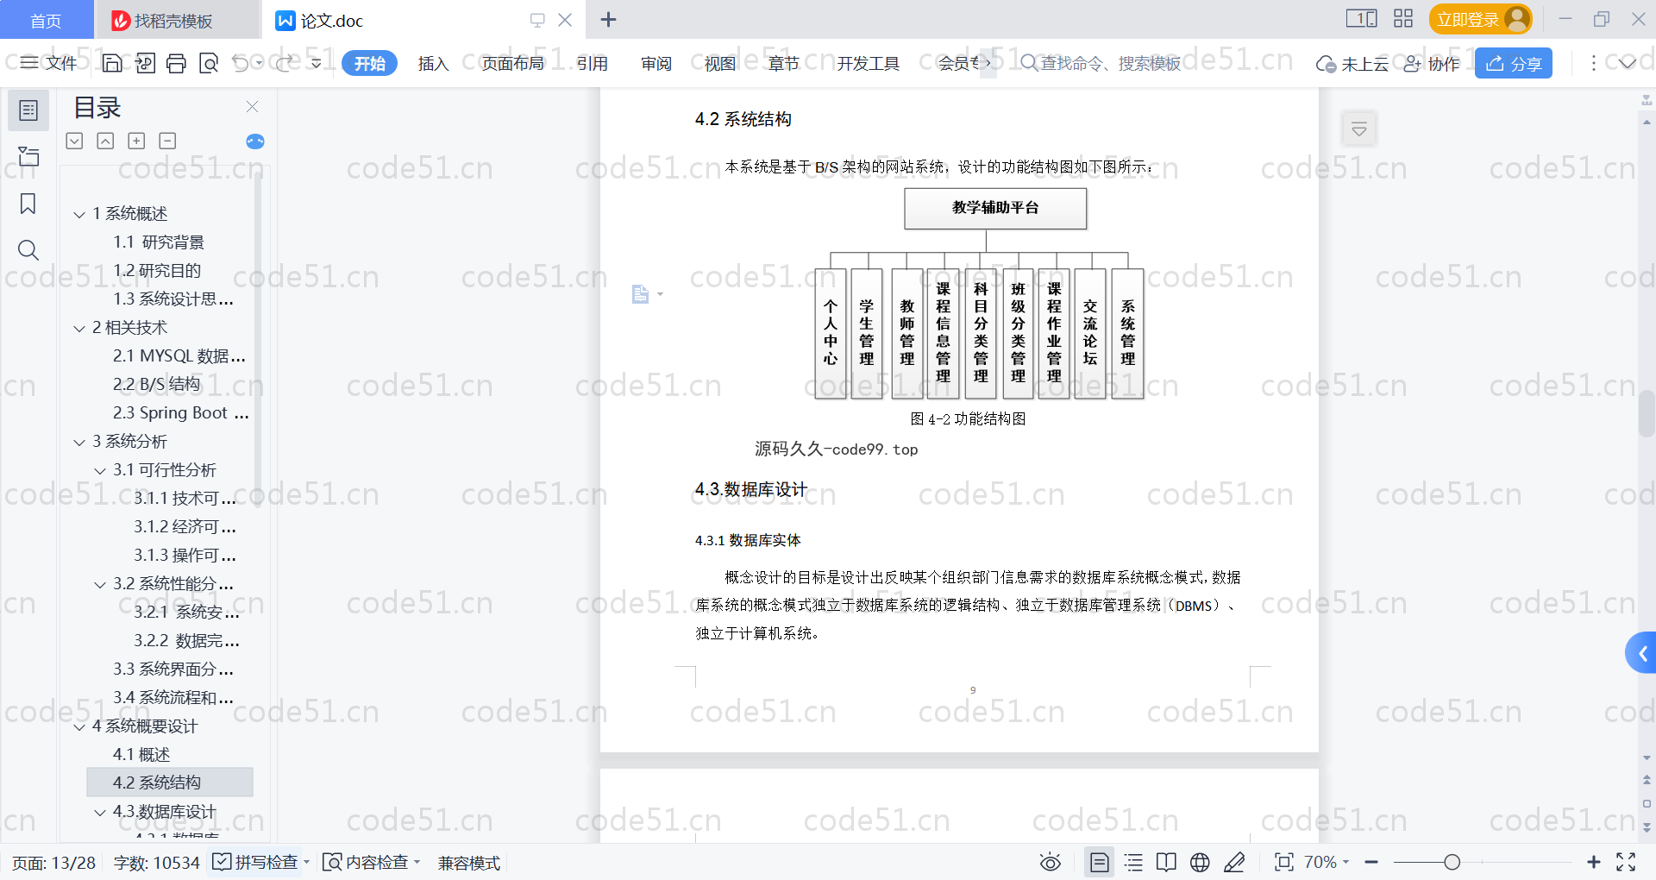This screenshot has width=1656, height=880.
Task: Click the vertical scrollbar thumb
Action: coord(1647,412)
